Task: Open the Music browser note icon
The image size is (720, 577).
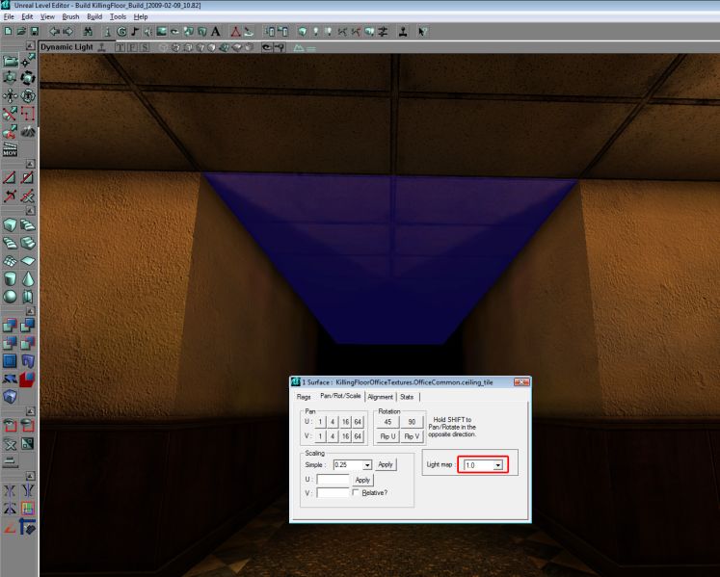Action: coord(135,31)
